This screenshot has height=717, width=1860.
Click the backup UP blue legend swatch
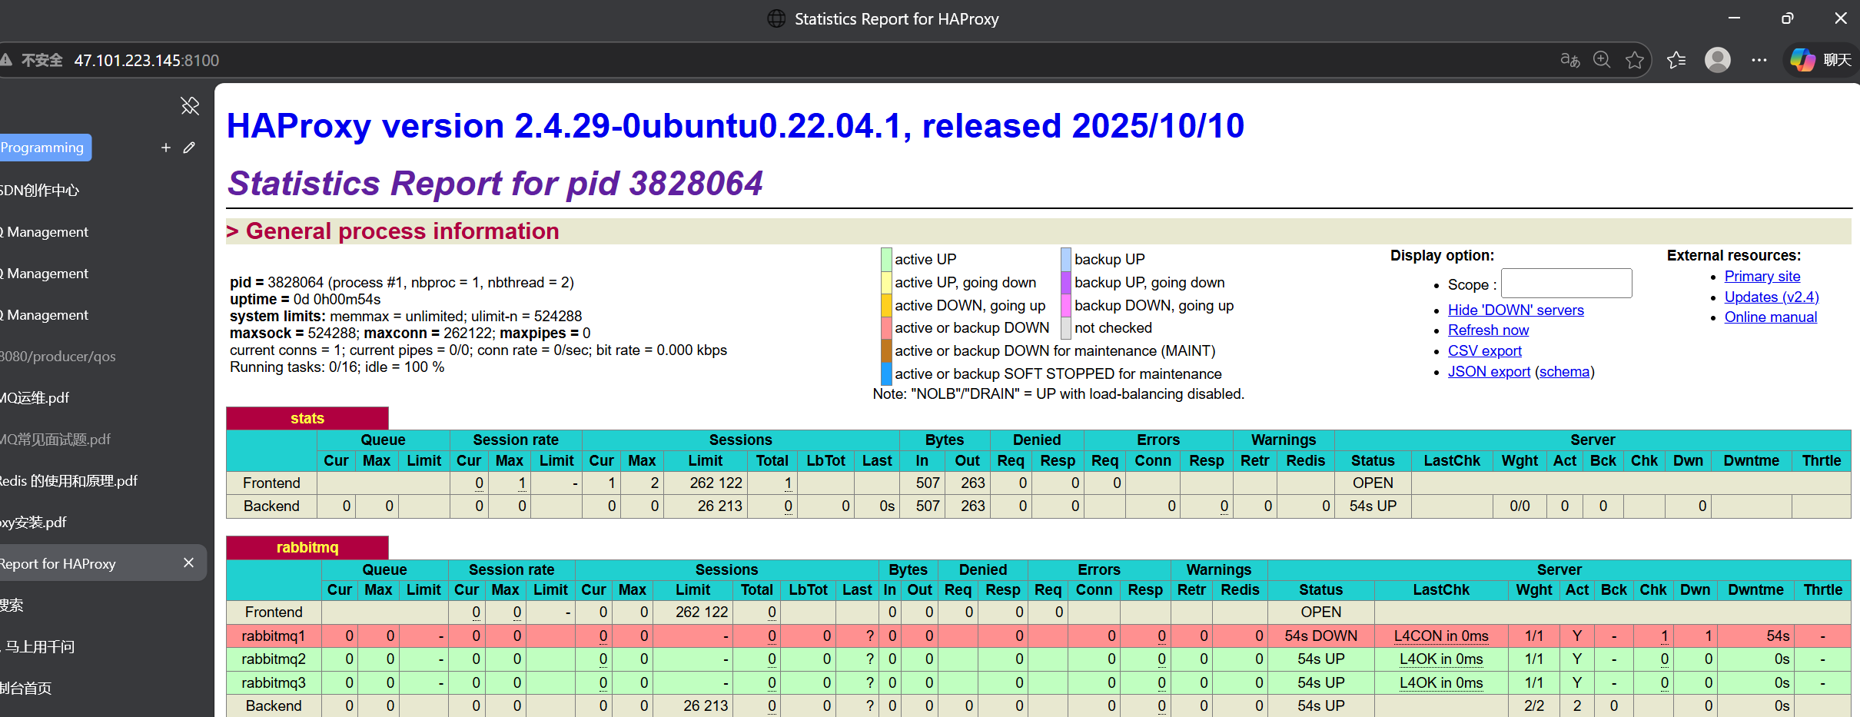pyautogui.click(x=1066, y=259)
